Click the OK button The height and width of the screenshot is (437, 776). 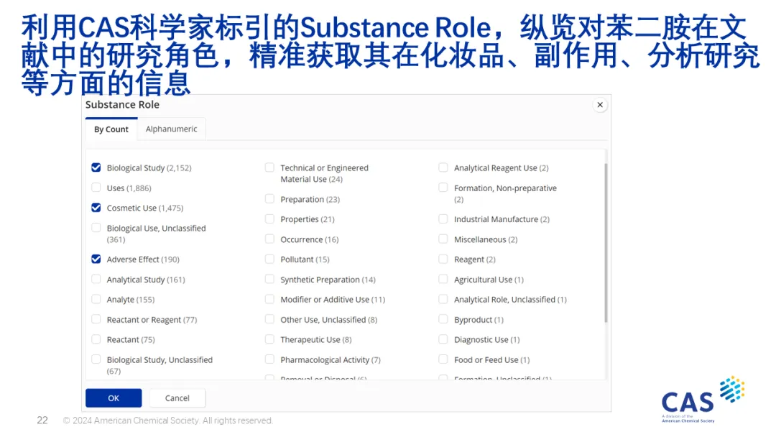pos(114,398)
